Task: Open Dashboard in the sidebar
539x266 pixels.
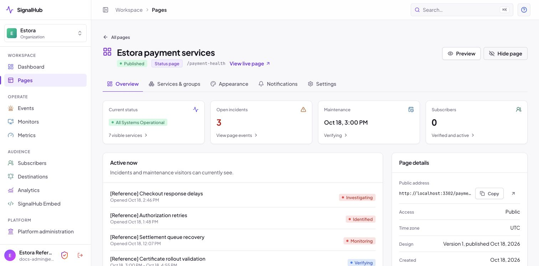Action: click(x=45, y=67)
